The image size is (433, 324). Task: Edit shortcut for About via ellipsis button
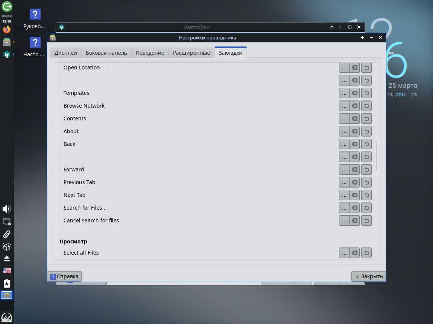coord(344,131)
